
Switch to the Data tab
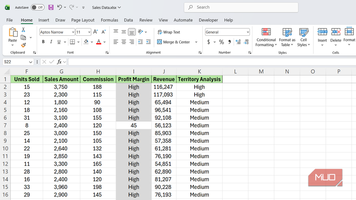click(x=128, y=20)
